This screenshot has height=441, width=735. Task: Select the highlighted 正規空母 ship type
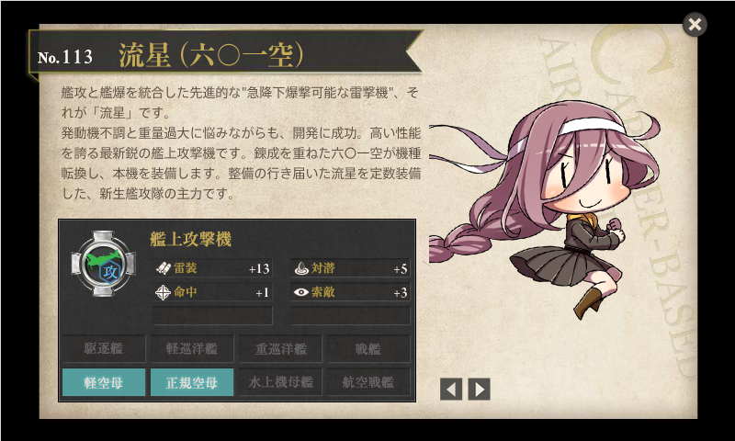tap(192, 382)
